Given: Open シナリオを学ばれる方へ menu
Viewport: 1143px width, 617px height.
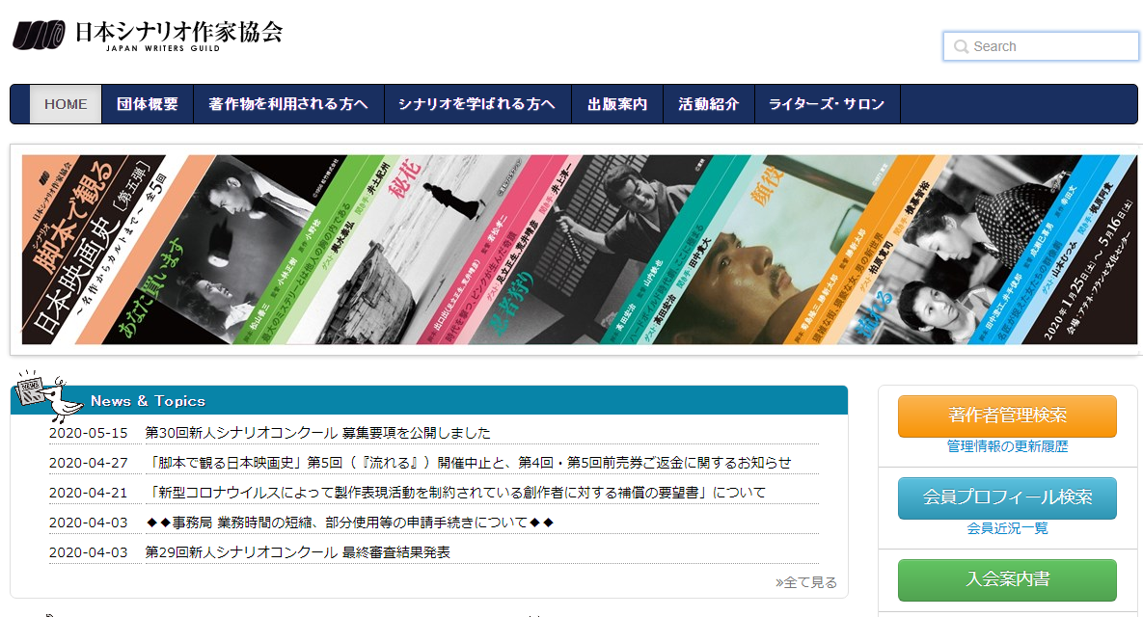Looking at the screenshot, I should pos(477,104).
